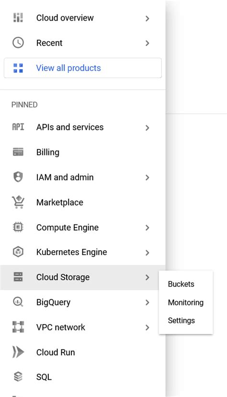The width and height of the screenshot is (227, 397).
Task: Click the Kubernetes Engine hexagon icon
Action: pyautogui.click(x=18, y=252)
